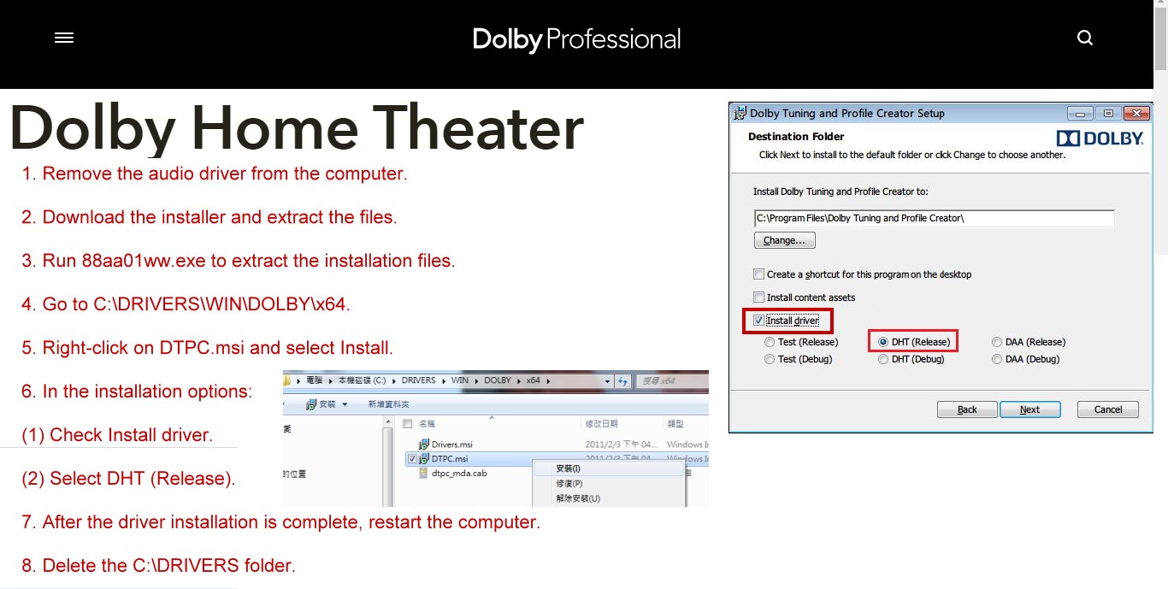The height and width of the screenshot is (589, 1168).
Task: Select 修復(P) in the context menu
Action: [x=569, y=484]
